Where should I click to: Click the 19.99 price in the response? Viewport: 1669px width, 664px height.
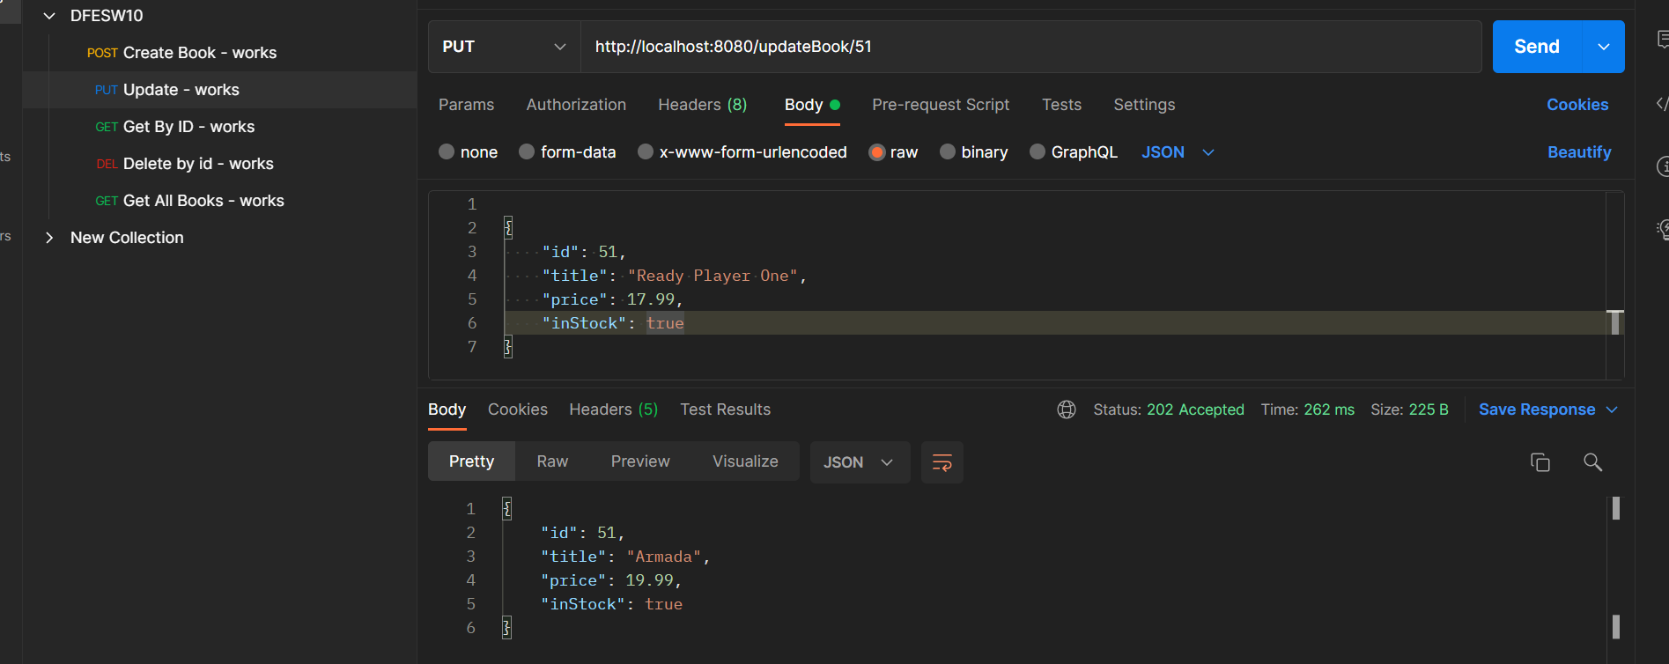click(x=650, y=580)
